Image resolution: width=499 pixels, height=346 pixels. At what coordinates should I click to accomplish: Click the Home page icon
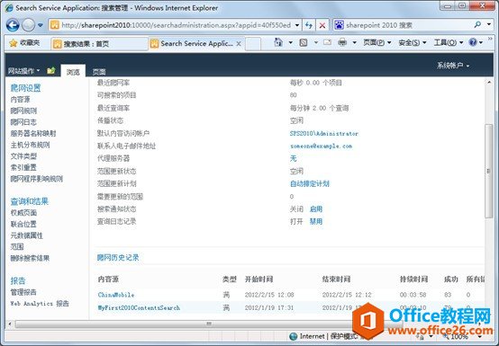coord(278,42)
